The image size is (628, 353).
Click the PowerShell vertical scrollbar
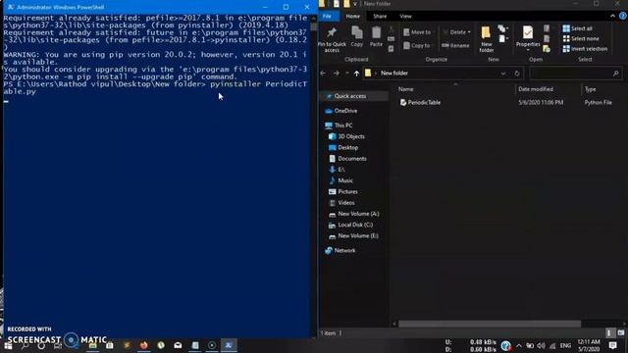point(314,26)
